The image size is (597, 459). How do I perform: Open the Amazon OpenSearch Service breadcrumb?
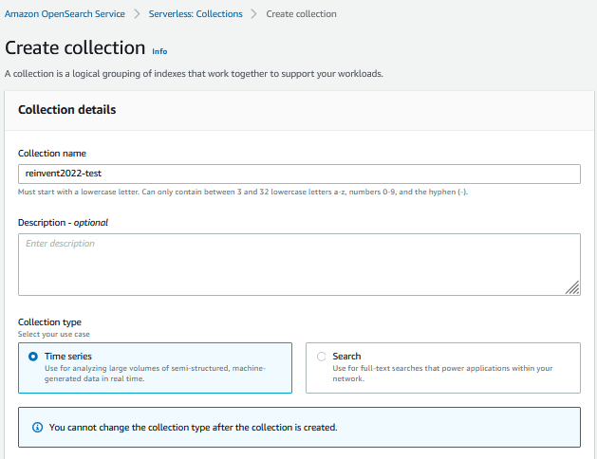[65, 14]
